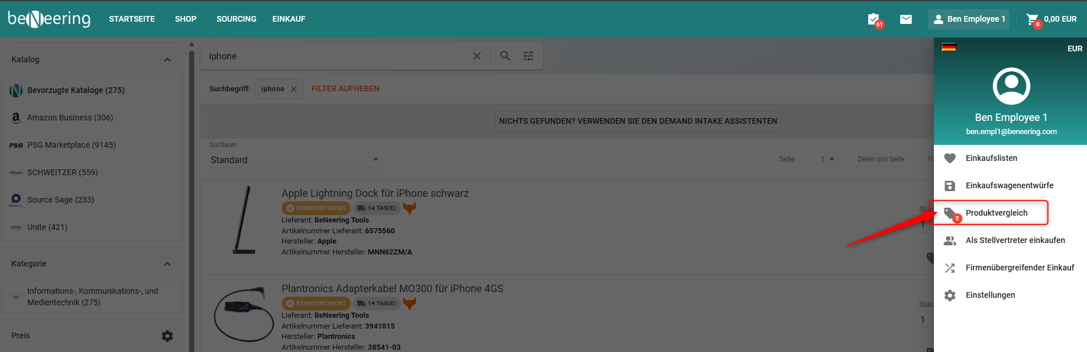Click the German flag language icon
The width and height of the screenshot is (1087, 352).
949,47
